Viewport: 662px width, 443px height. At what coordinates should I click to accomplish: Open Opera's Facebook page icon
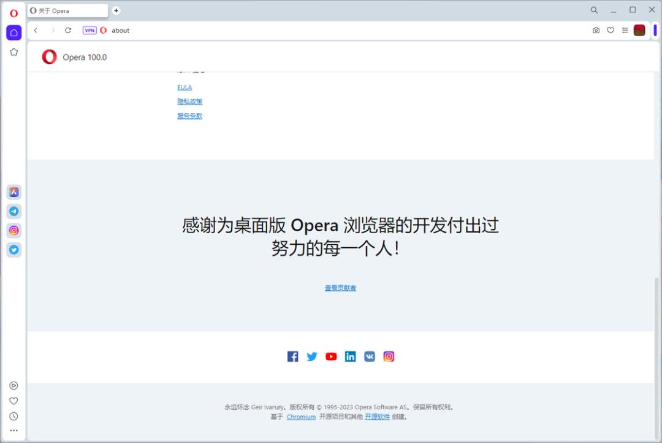click(292, 356)
